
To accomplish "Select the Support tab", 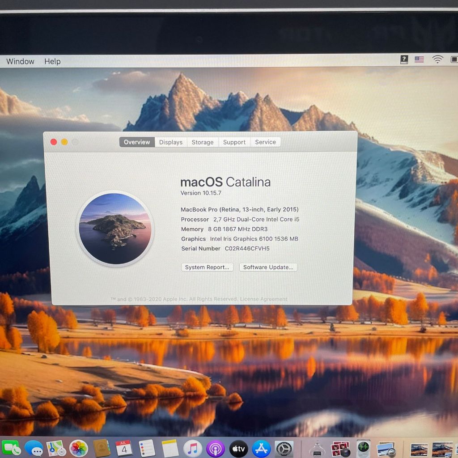I will 234,142.
